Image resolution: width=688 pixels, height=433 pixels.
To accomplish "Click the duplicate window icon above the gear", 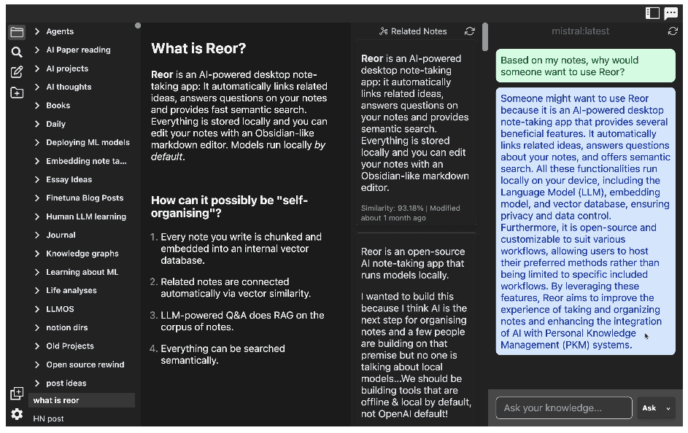I will [x=17, y=393].
